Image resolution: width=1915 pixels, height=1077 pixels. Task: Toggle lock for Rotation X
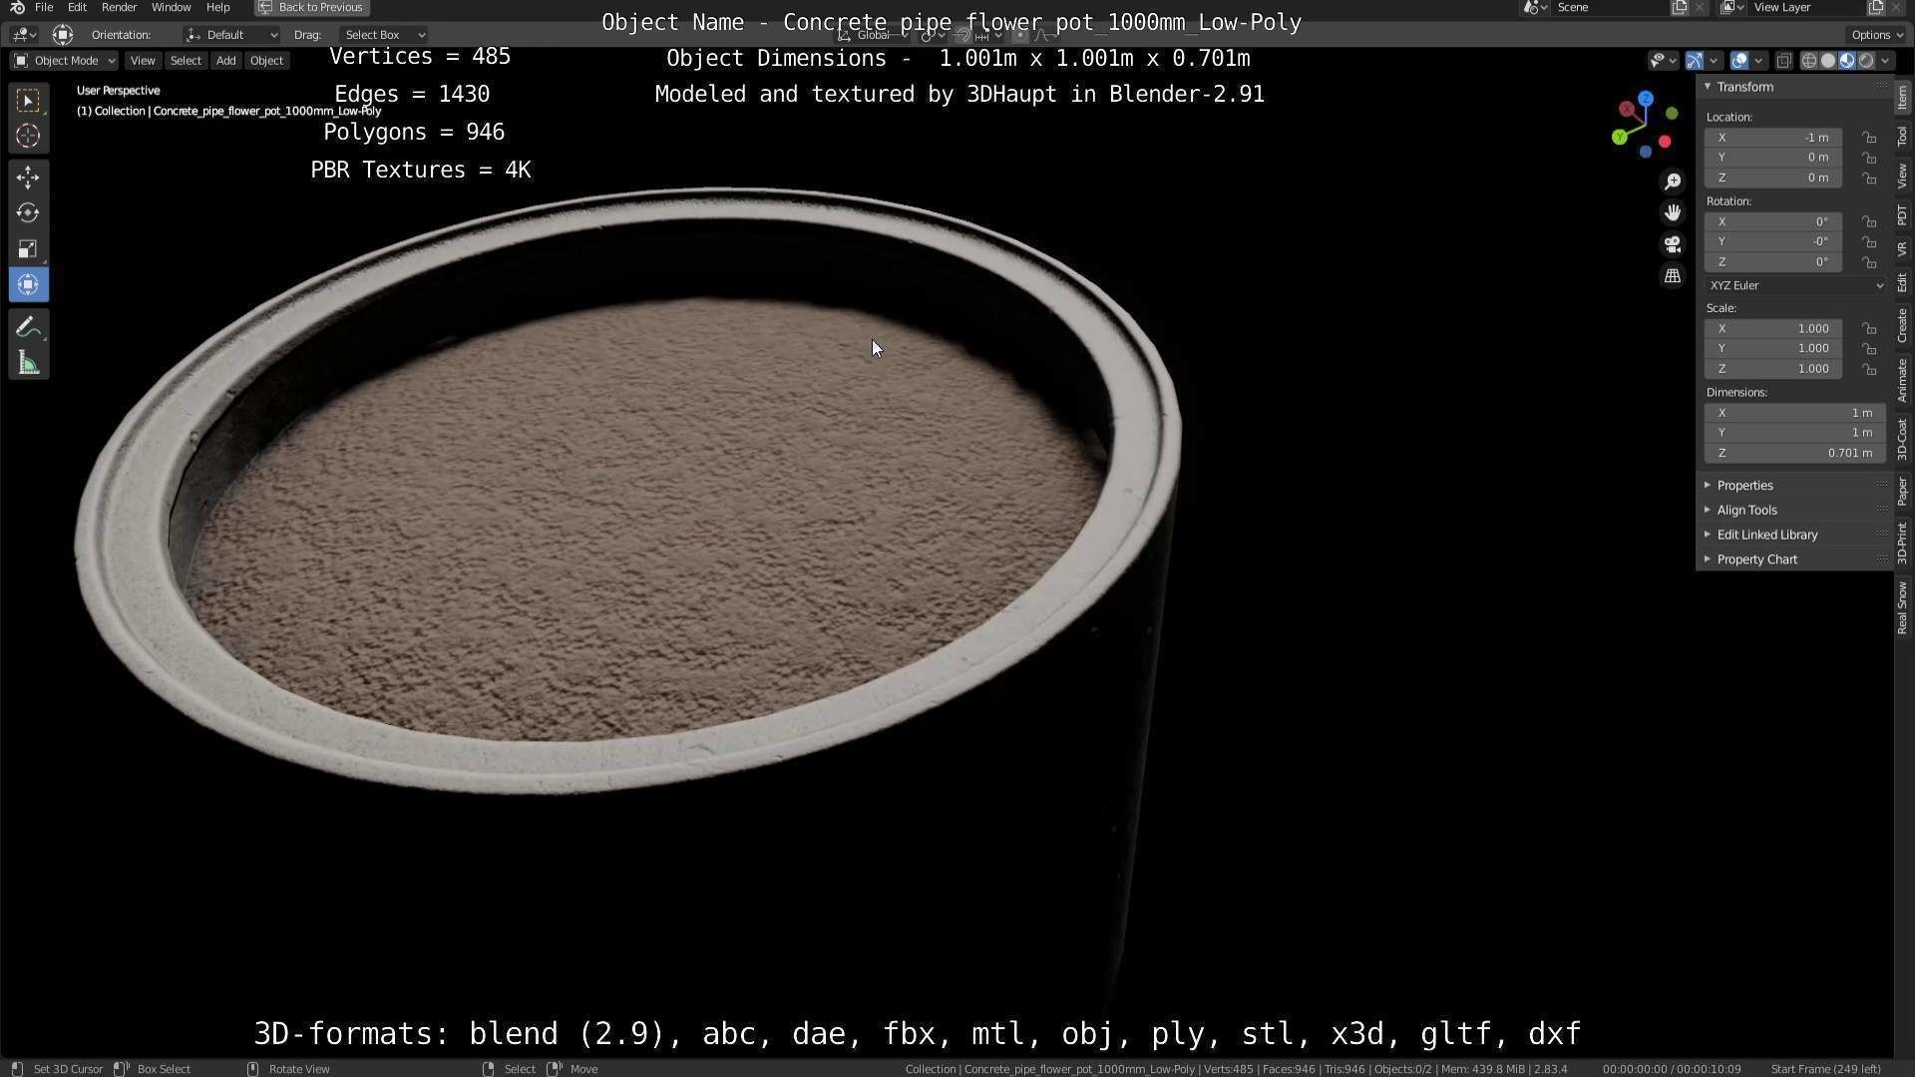1870,221
